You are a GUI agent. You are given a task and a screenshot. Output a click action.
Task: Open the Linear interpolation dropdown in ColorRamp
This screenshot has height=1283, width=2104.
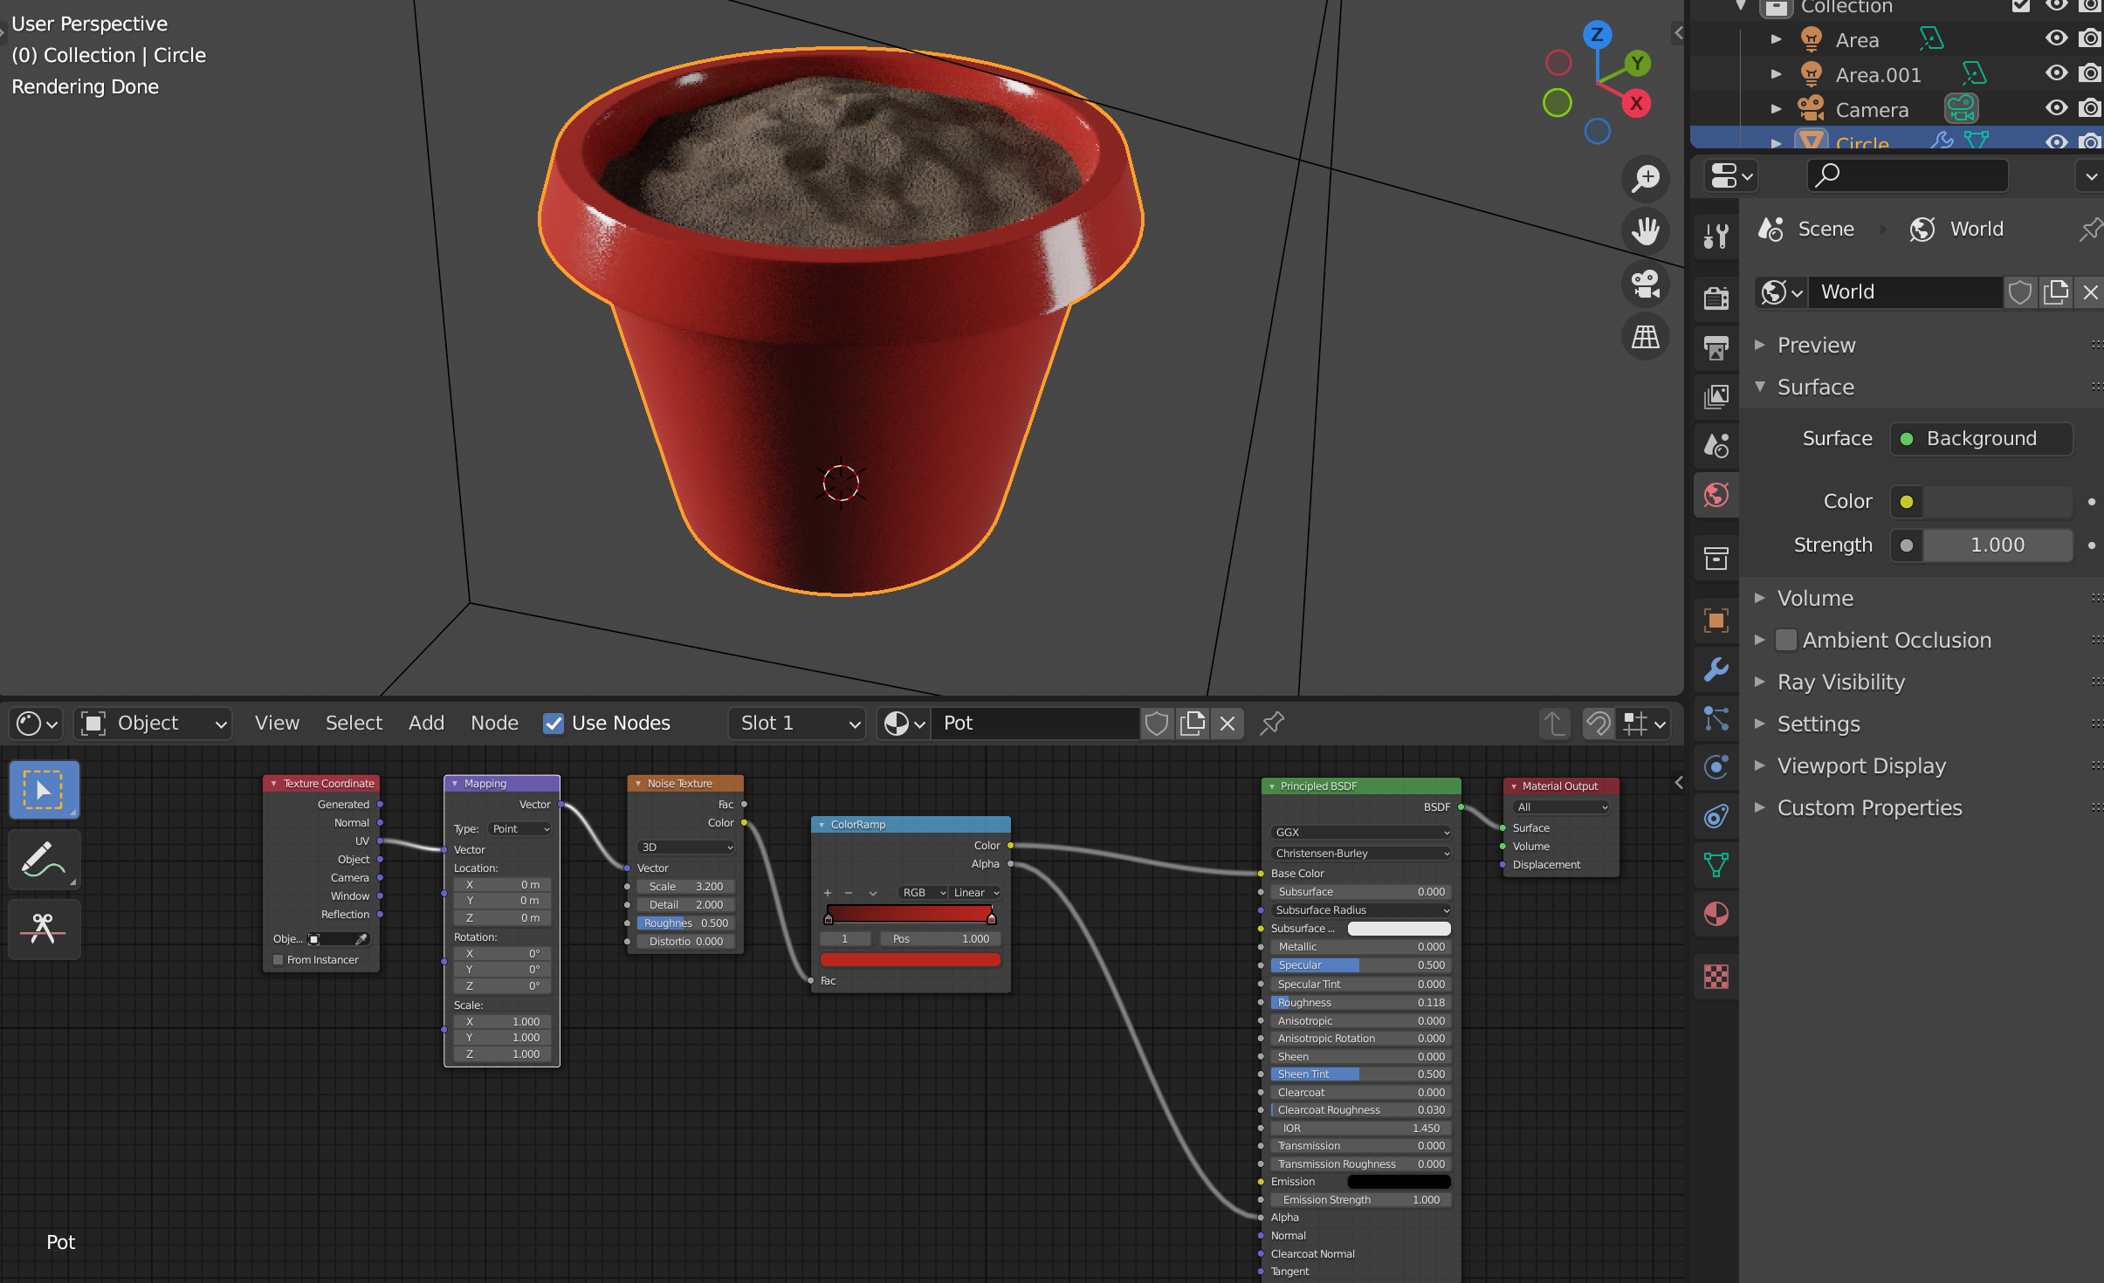[x=976, y=893]
